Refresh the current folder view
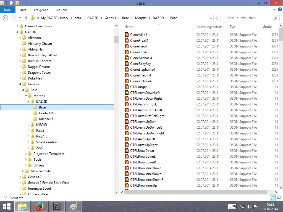The width and height of the screenshot is (283, 212). coord(217,18)
